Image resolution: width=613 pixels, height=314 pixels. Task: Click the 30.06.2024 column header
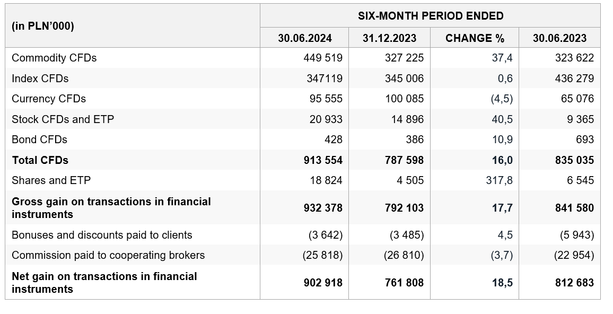pyautogui.click(x=304, y=38)
